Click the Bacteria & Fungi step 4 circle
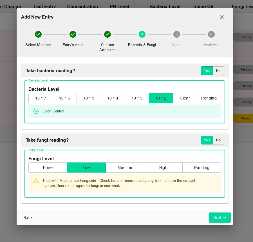This screenshot has height=242, width=253. point(142,34)
